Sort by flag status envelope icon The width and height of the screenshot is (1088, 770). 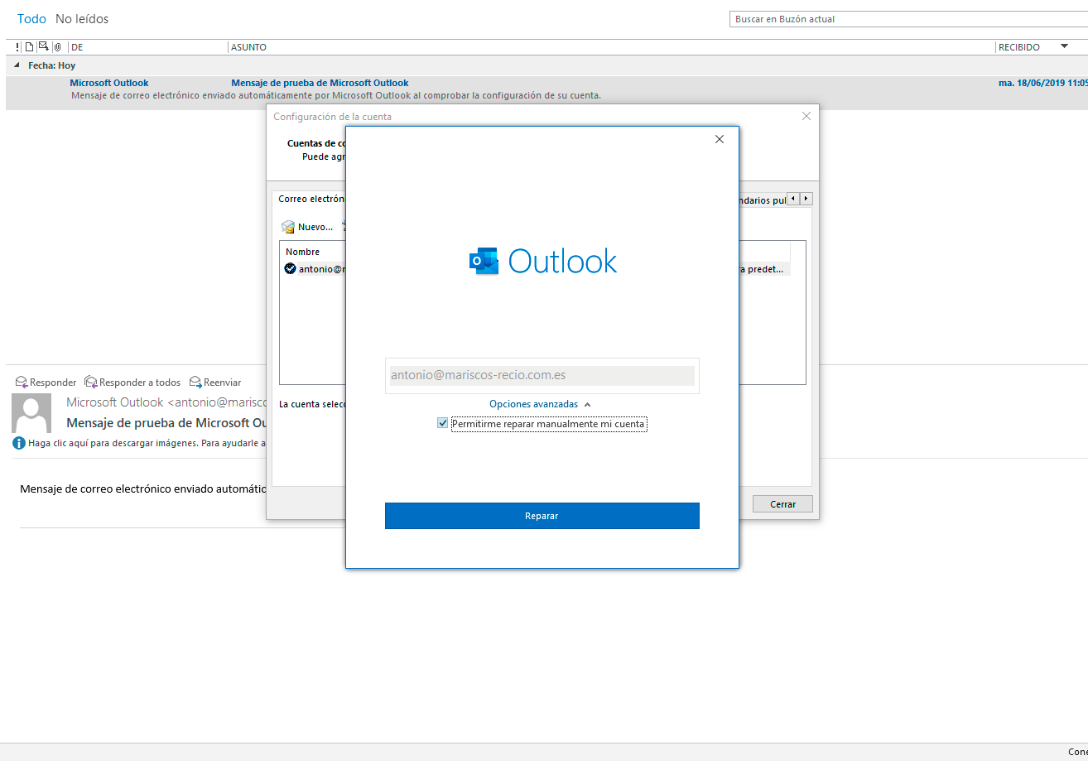[43, 47]
